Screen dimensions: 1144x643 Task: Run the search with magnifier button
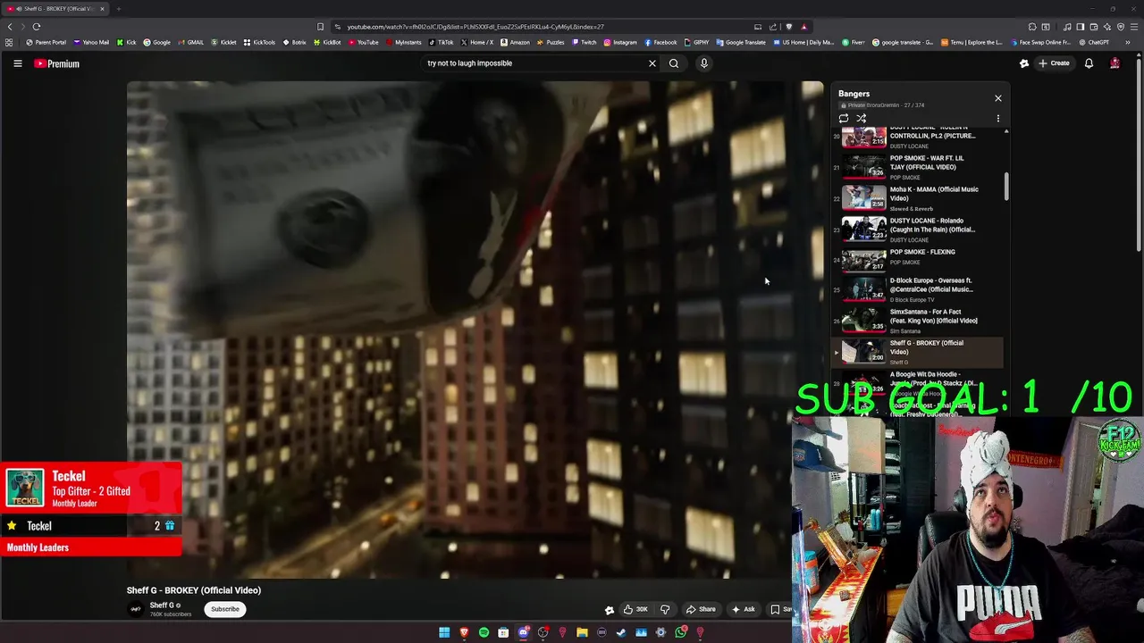tap(674, 63)
